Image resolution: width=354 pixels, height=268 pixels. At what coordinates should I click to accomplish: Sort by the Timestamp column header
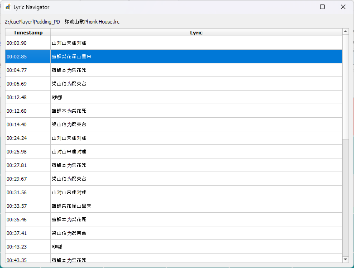click(x=28, y=33)
